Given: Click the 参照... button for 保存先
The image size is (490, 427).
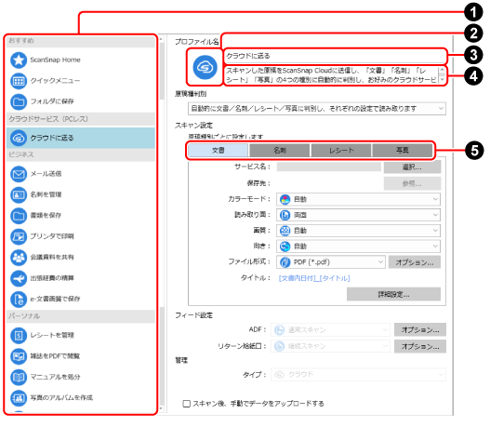Looking at the screenshot, I should click(x=412, y=184).
